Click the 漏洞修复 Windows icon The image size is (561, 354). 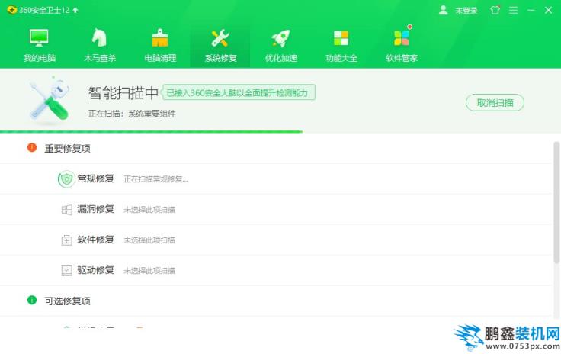(x=66, y=209)
